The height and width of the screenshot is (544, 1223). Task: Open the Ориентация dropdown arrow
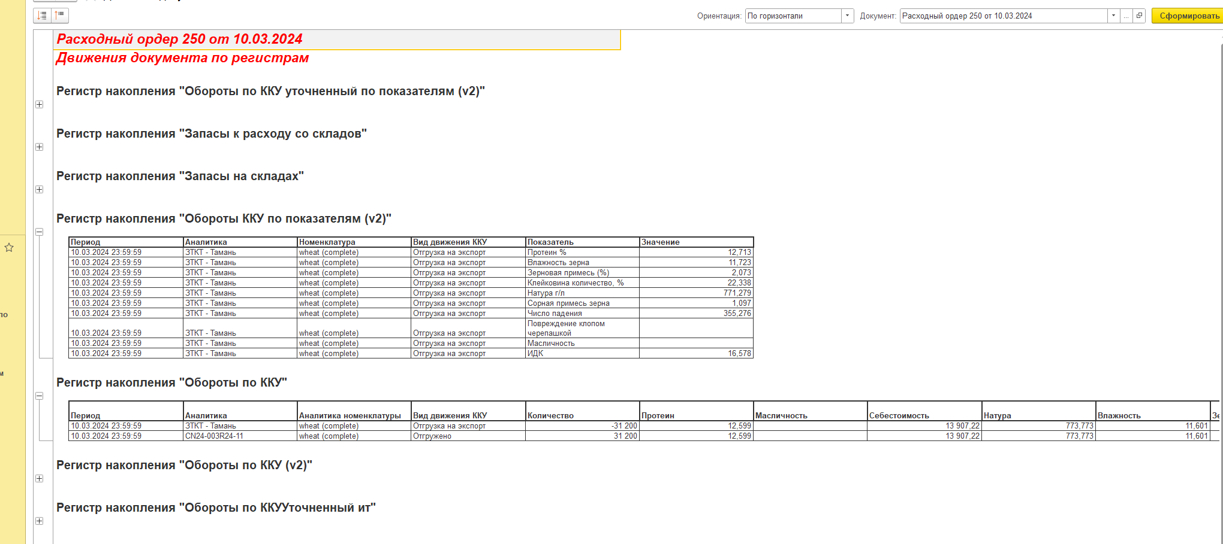pyautogui.click(x=847, y=16)
